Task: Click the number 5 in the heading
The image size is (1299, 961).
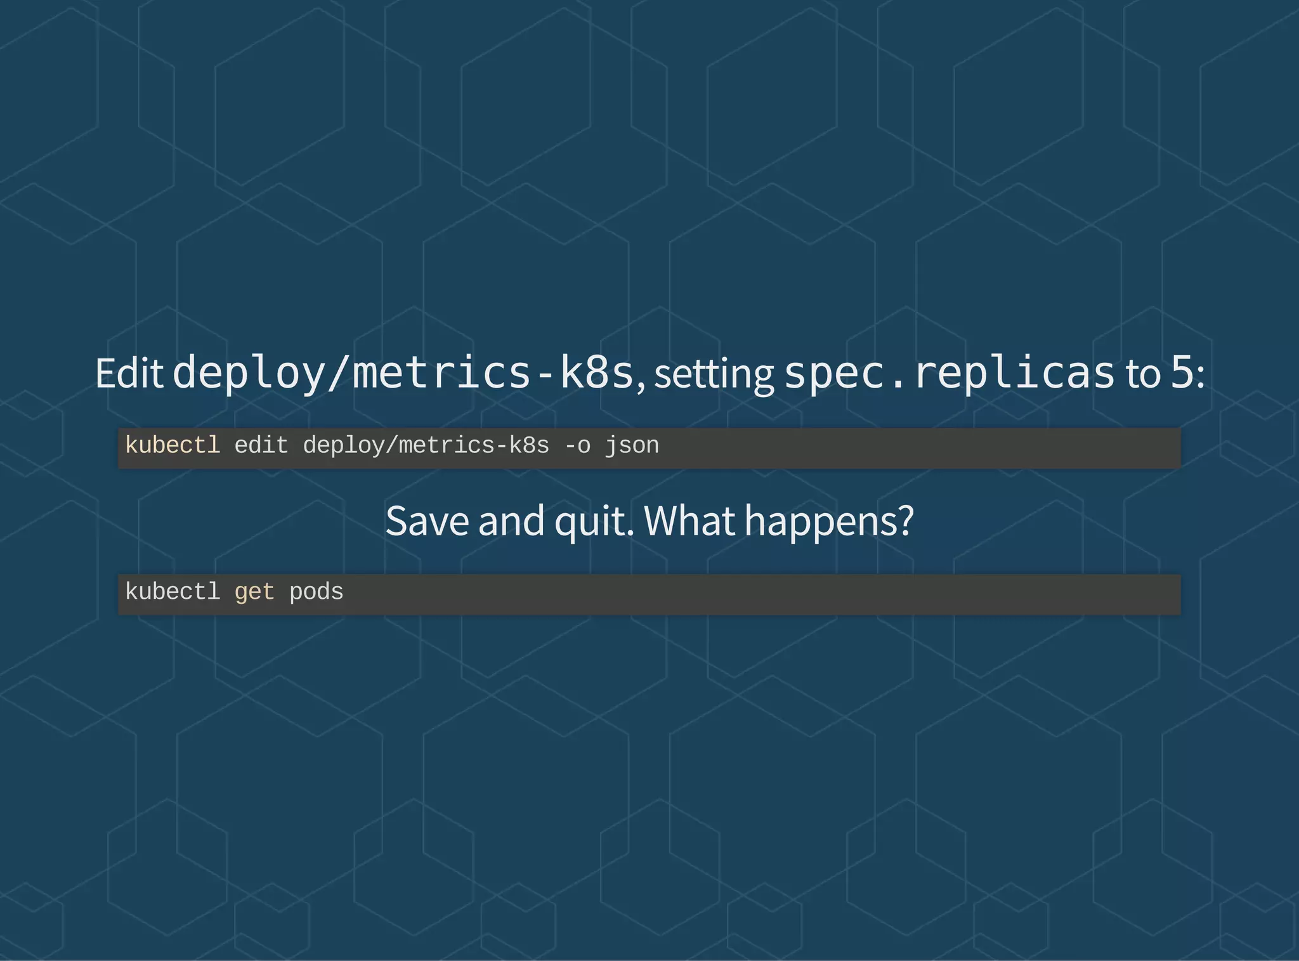Action: [x=1182, y=373]
